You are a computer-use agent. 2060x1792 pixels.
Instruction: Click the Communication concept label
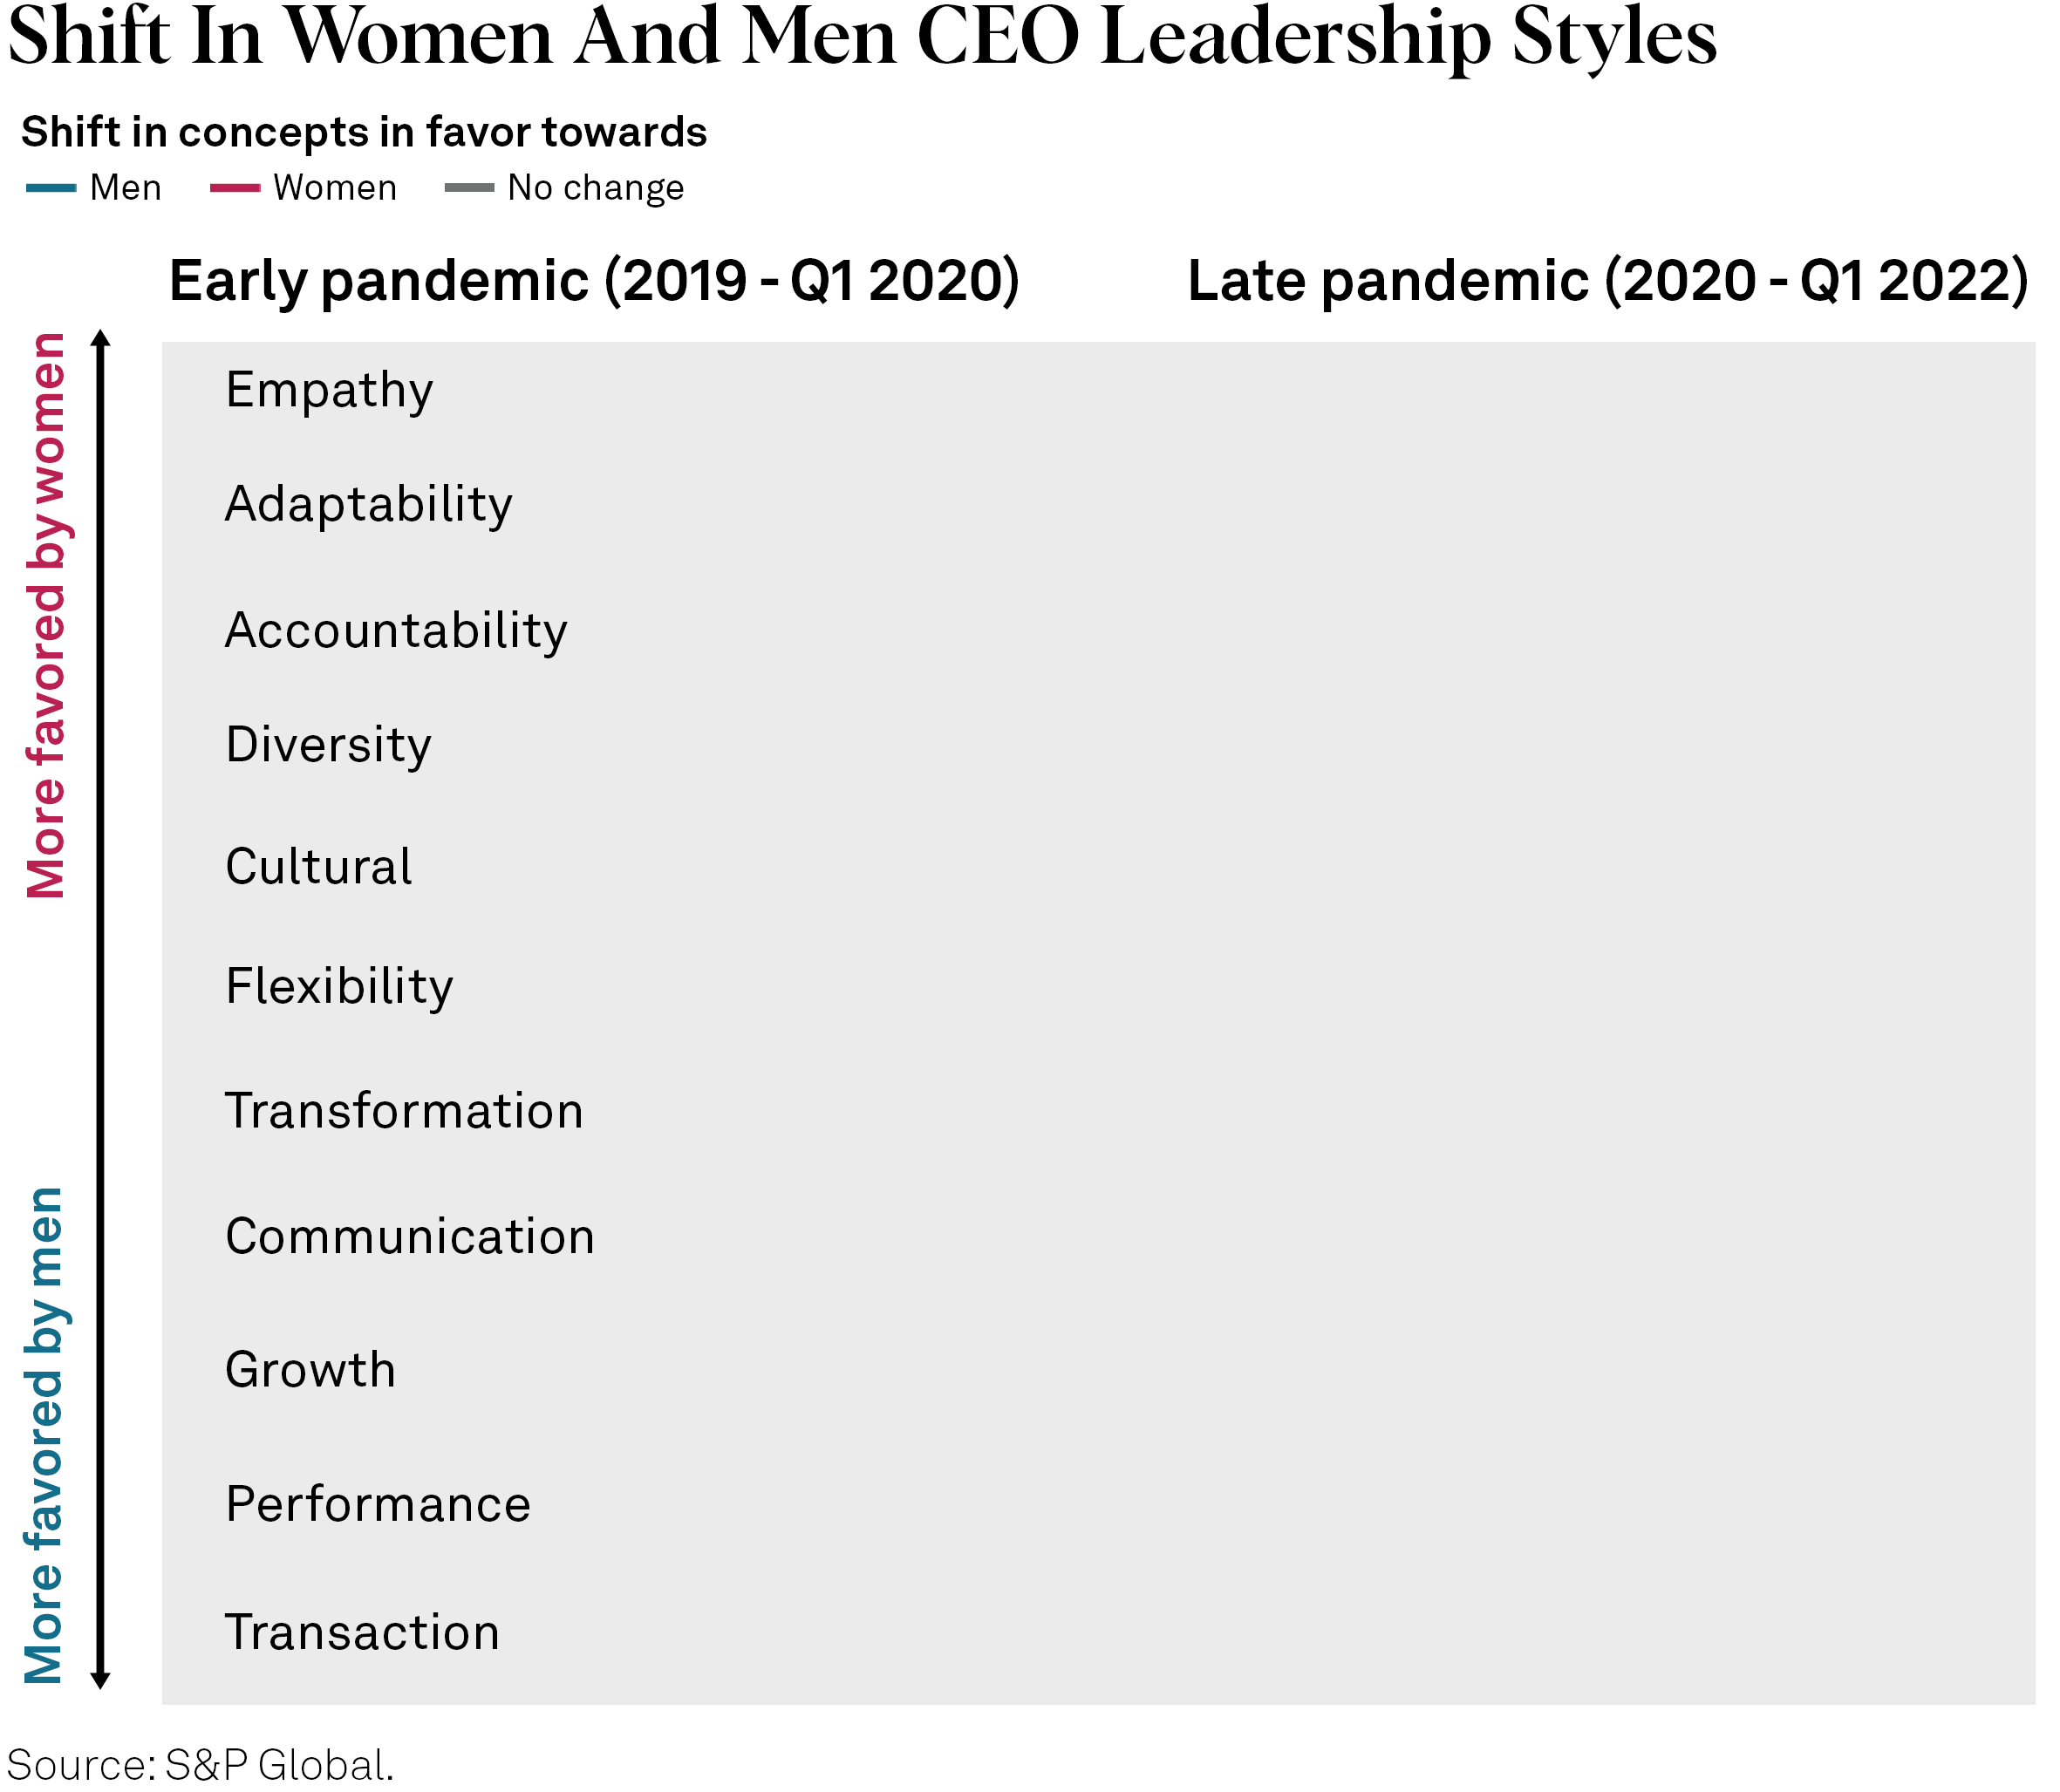point(410,1237)
